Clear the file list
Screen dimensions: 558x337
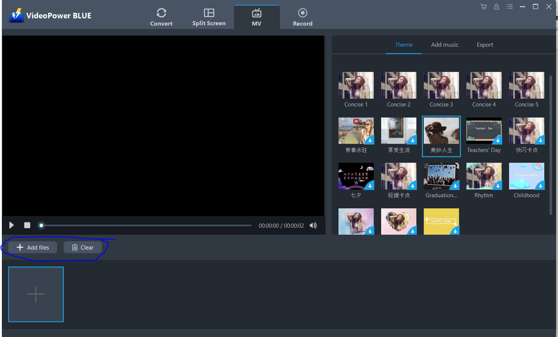[x=83, y=247]
